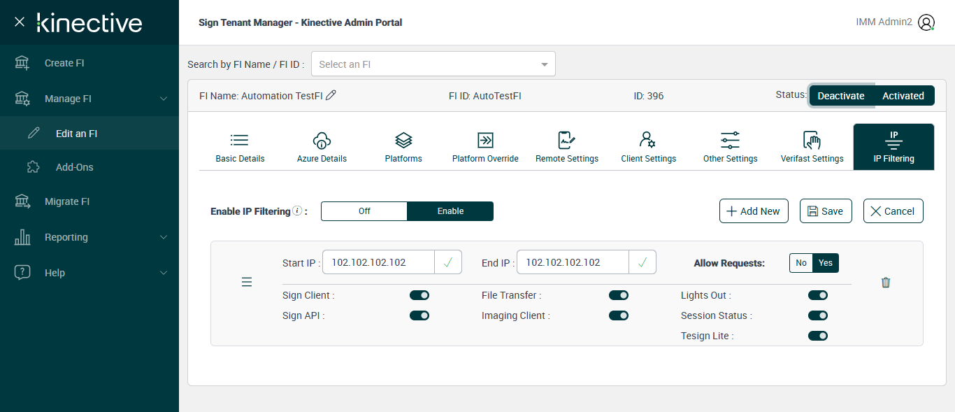Open the Other Settings tab
Image resolution: width=955 pixels, height=412 pixels.
point(731,147)
